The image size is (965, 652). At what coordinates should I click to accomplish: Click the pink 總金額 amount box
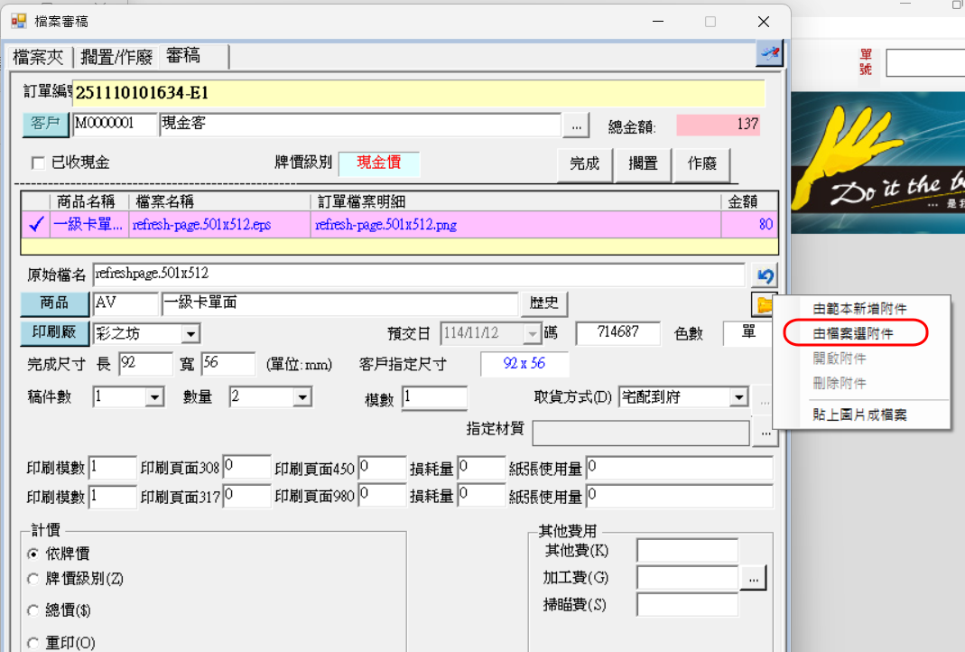point(719,125)
